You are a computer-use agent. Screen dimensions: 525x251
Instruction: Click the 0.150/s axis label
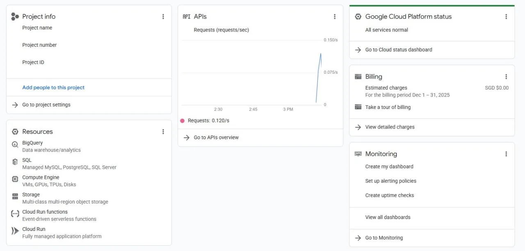pyautogui.click(x=331, y=40)
